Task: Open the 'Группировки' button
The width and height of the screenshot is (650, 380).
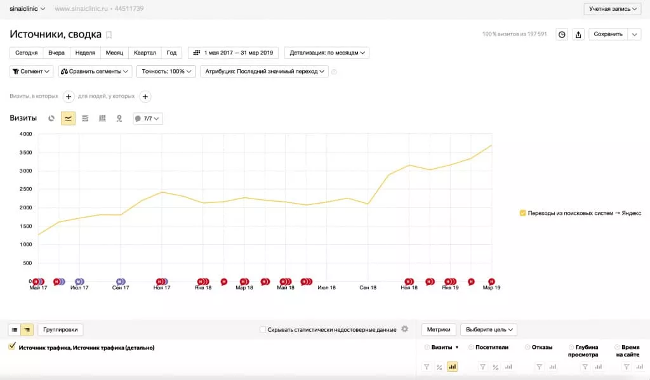Action: click(61, 330)
